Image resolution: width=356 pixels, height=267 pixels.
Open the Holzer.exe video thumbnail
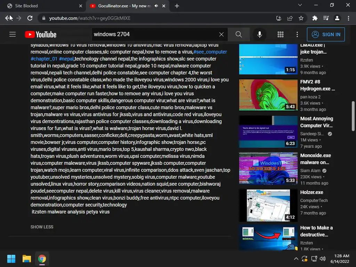(x=268, y=205)
